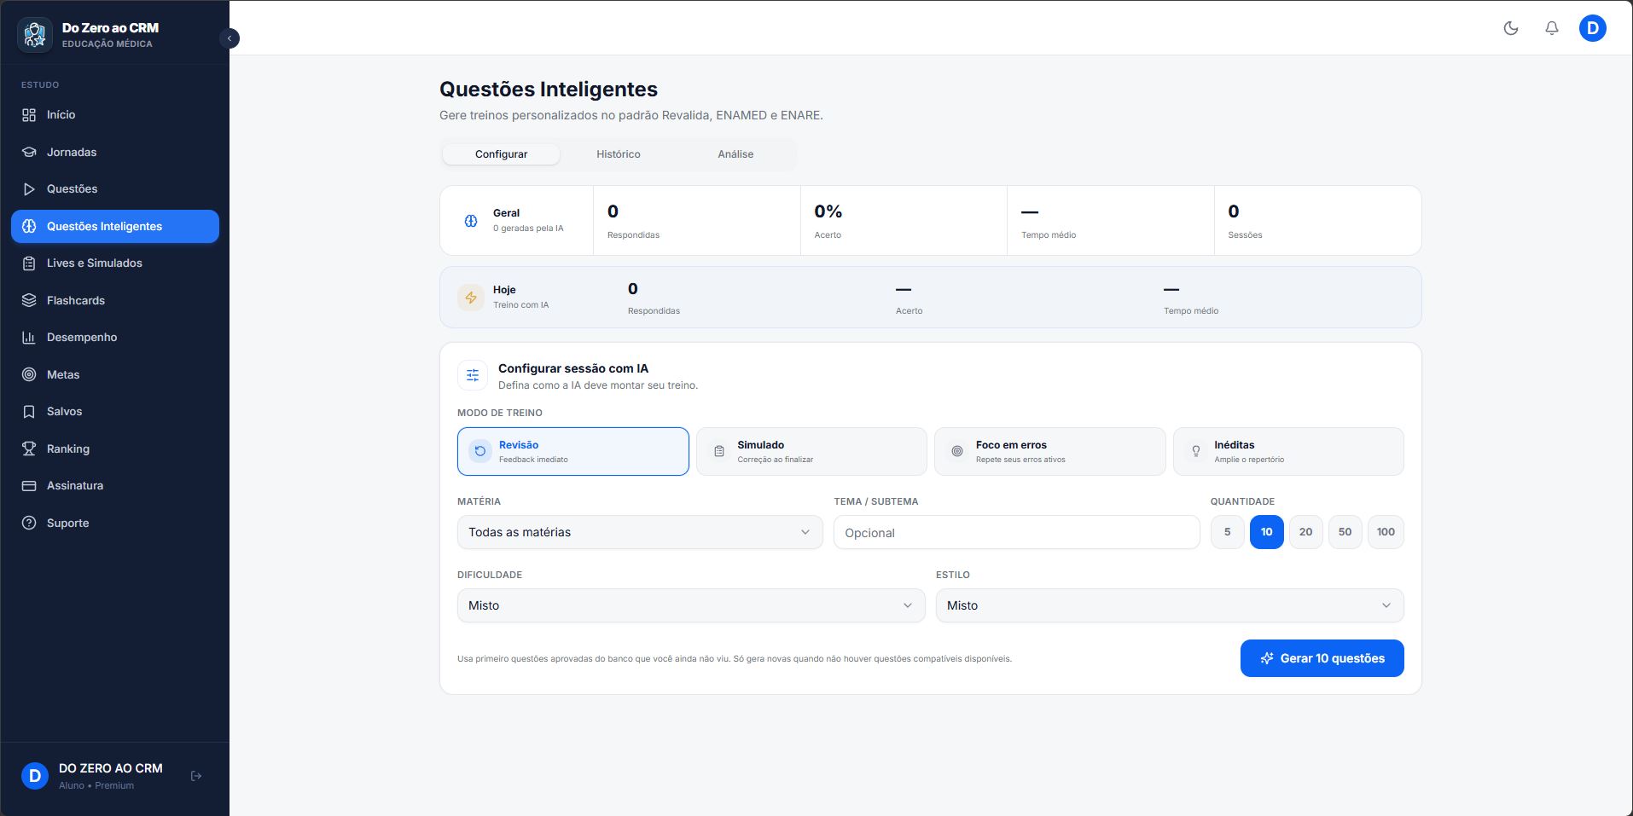Switch to the Configurar tab
The height and width of the screenshot is (816, 1633).
tap(502, 154)
